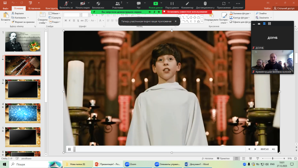The width and height of the screenshot is (298, 168).
Task: Open Zoom Apps button
Action: coord(224,5)
